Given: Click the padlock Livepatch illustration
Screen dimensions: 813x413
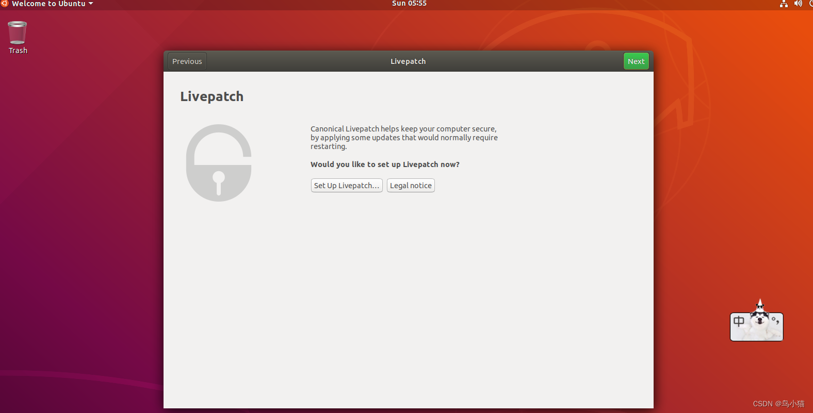Looking at the screenshot, I should coord(219,163).
